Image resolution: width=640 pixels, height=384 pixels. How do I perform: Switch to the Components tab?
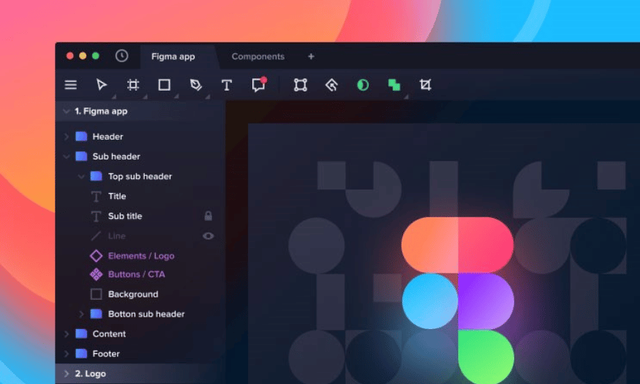(x=257, y=56)
